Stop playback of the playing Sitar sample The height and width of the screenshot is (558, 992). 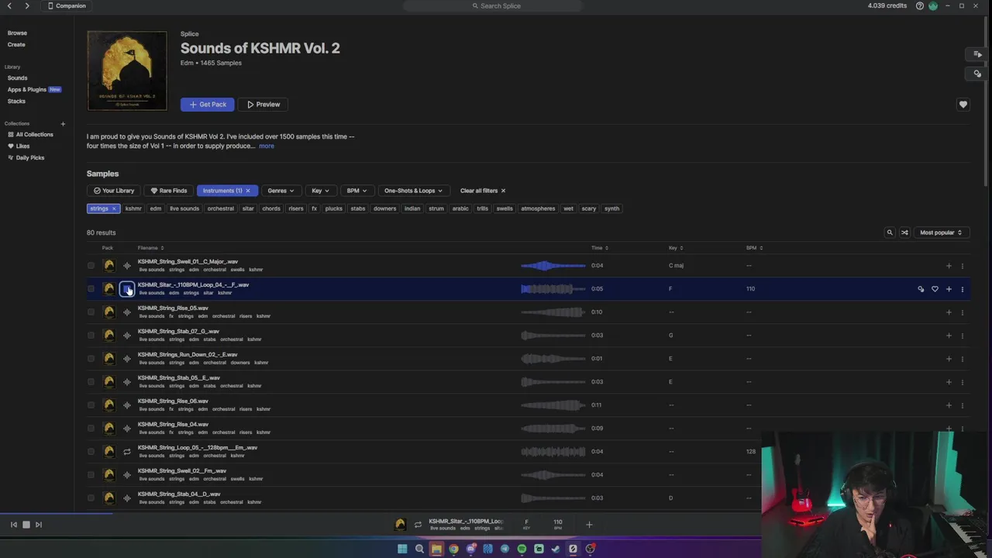(x=127, y=289)
